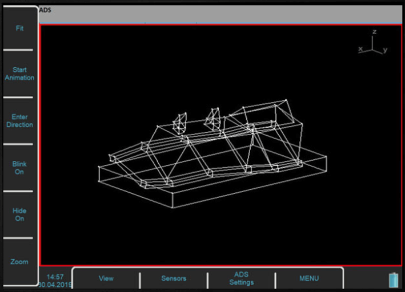Toggle Hide On
Viewport: 405px width, 292px height.
coord(19,214)
